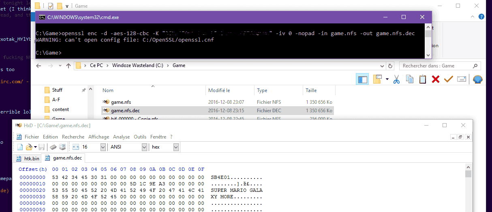
Task: Select the game.nfs file row
Action: (218, 102)
